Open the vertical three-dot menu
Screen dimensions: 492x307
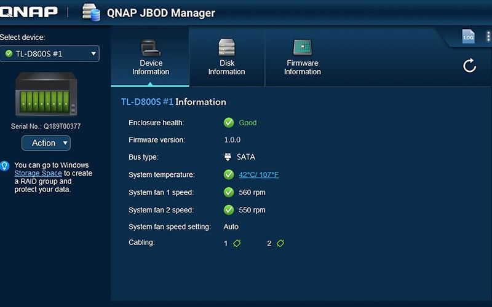pyautogui.click(x=488, y=36)
